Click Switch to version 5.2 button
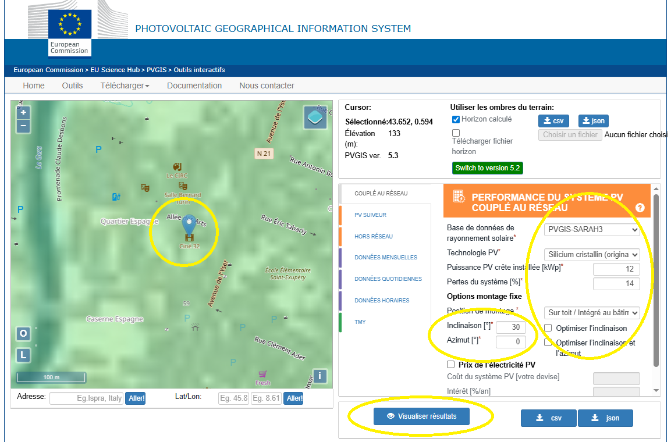The height and width of the screenshot is (442, 671). 488,168
